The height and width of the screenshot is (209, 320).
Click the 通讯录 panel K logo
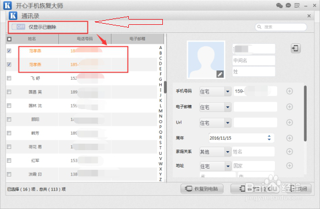click(13, 16)
